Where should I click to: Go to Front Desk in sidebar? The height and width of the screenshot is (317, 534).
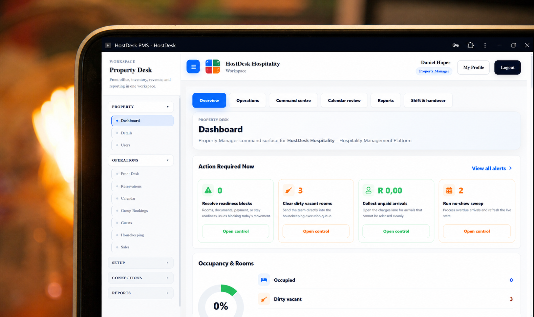[x=142, y=174]
